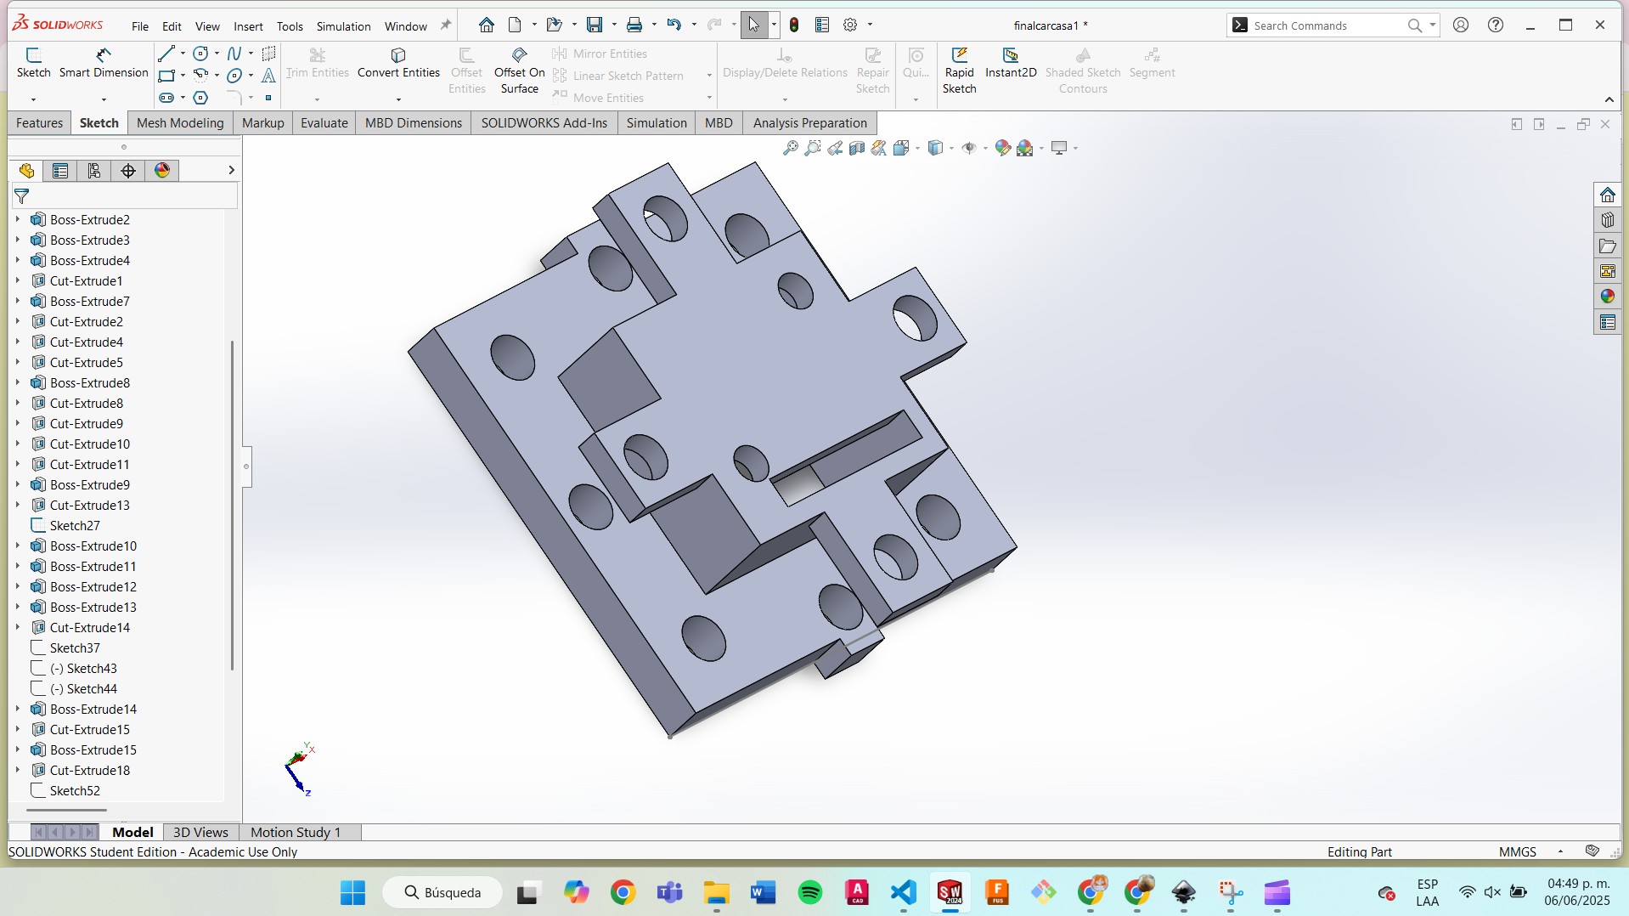The image size is (1629, 916).
Task: Click the Save toolbar icon
Action: (x=595, y=25)
